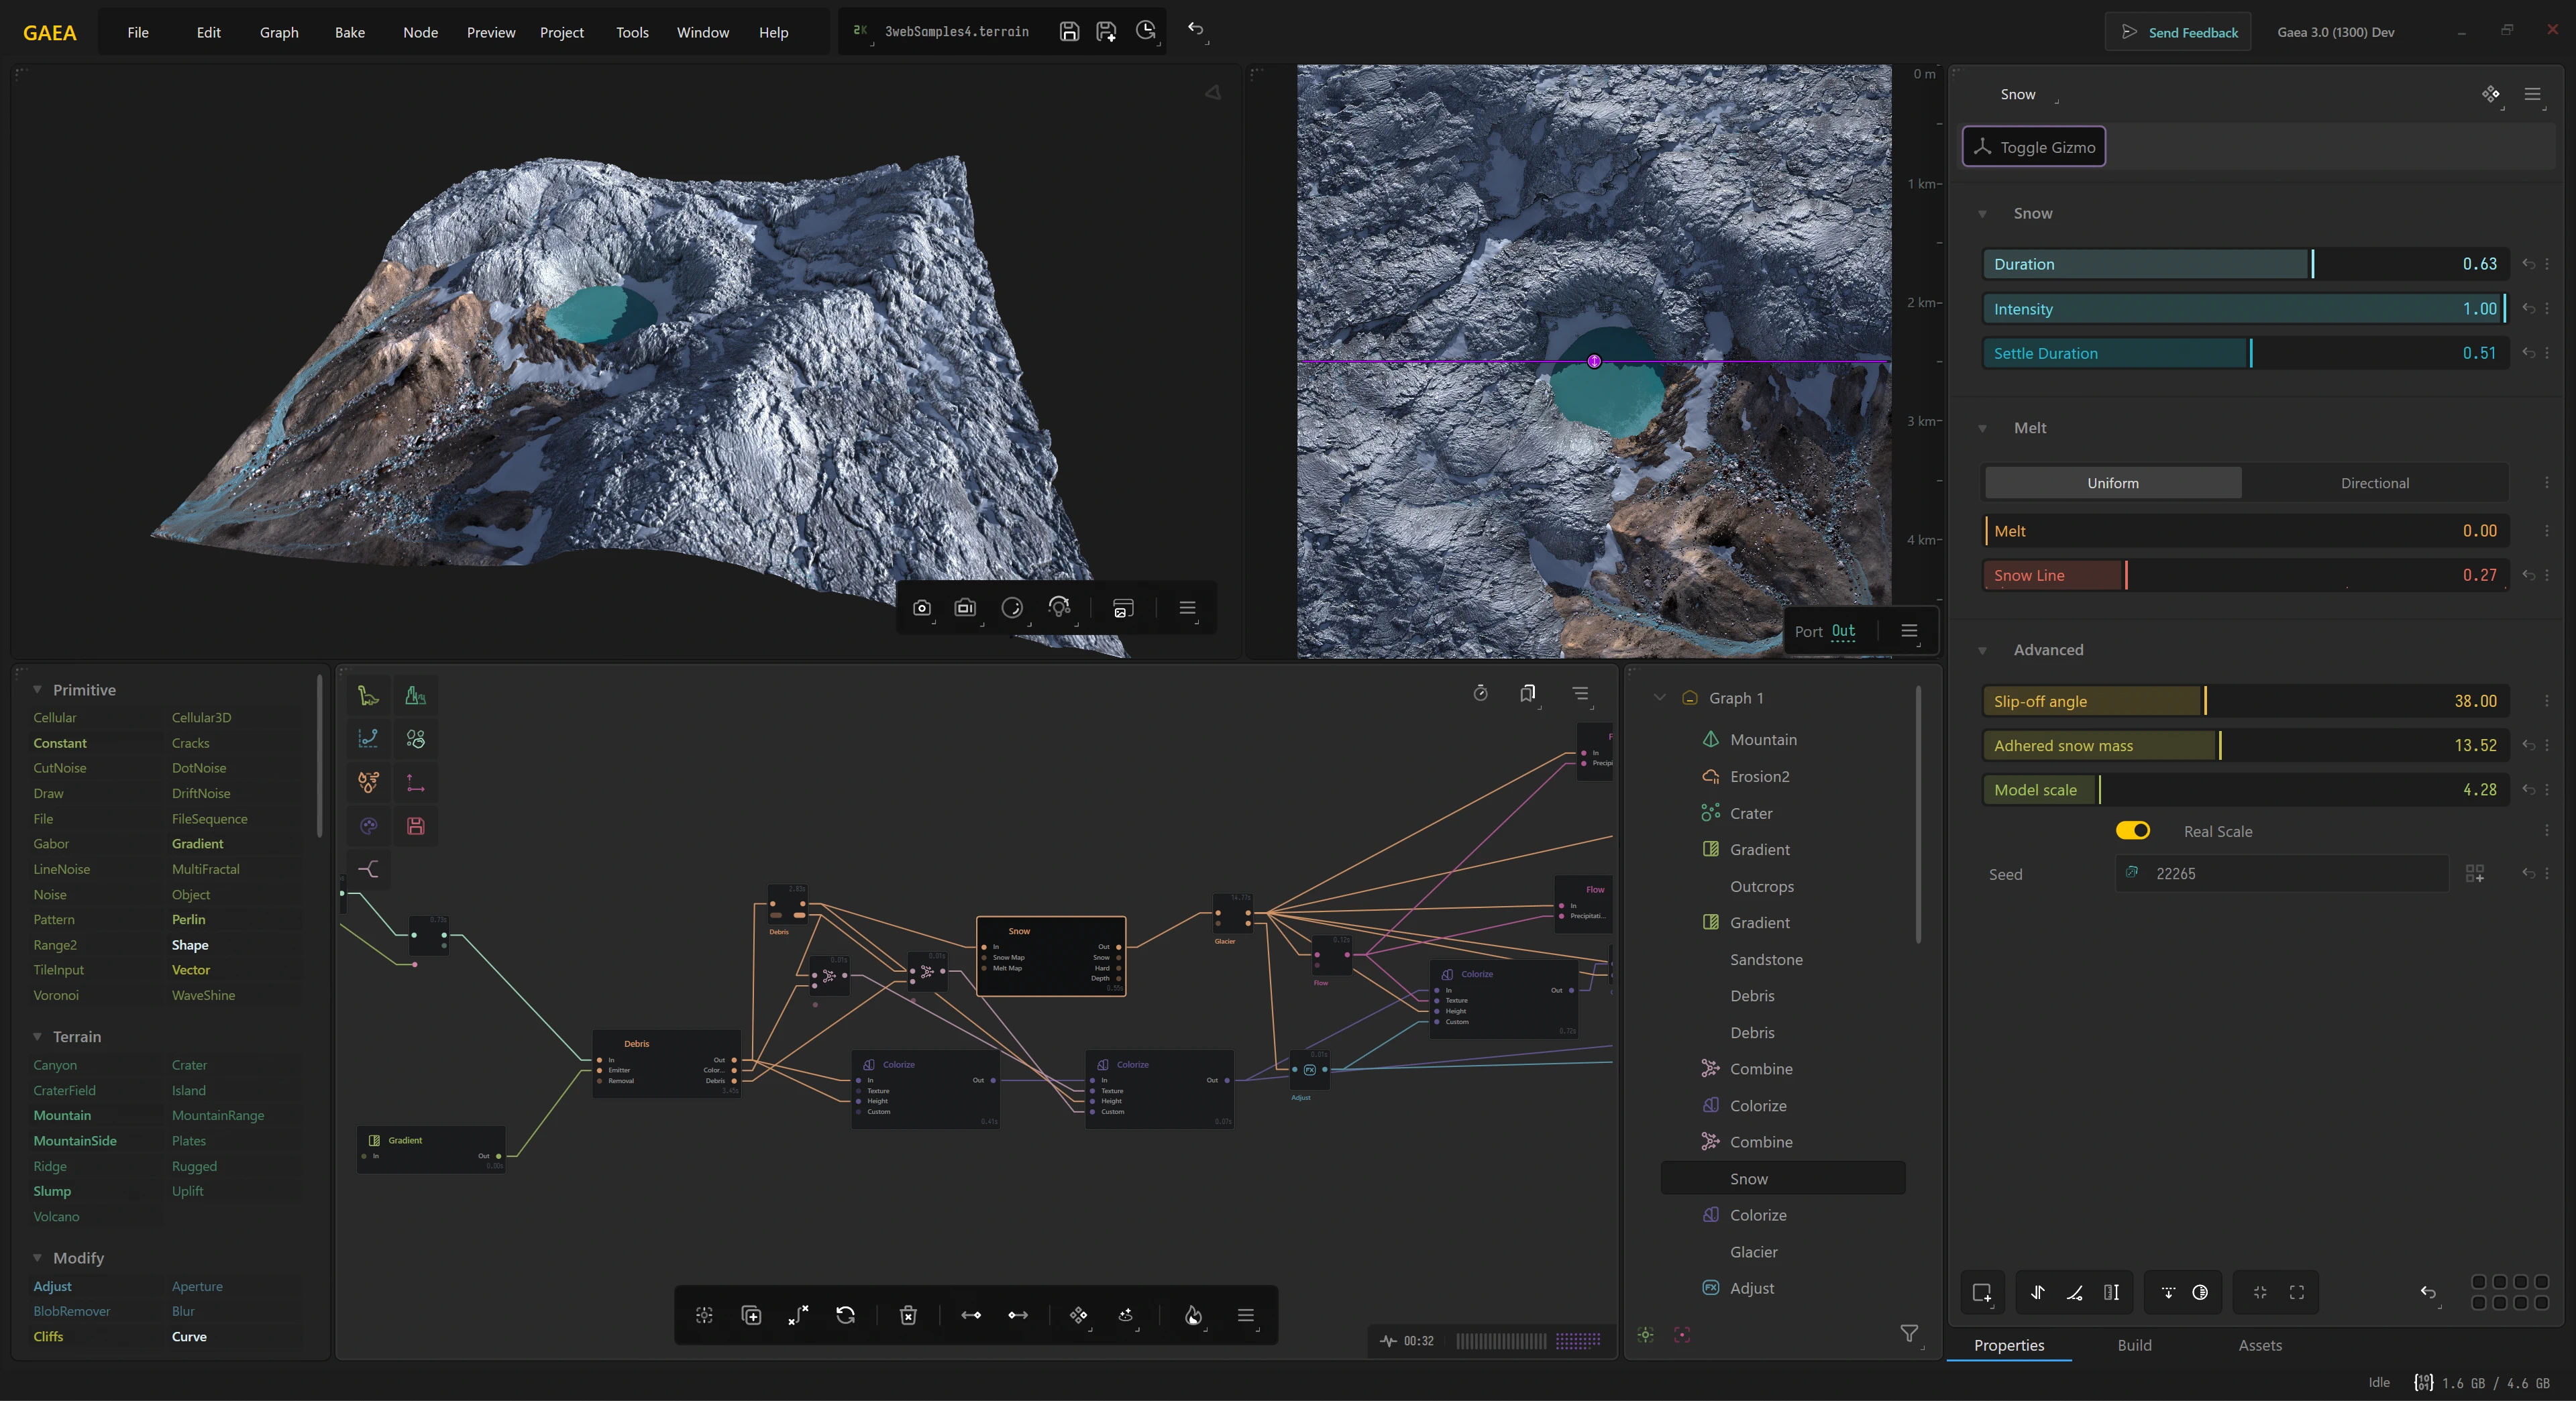Collapse the Terrain node category
The image size is (2576, 1401).
point(37,1037)
